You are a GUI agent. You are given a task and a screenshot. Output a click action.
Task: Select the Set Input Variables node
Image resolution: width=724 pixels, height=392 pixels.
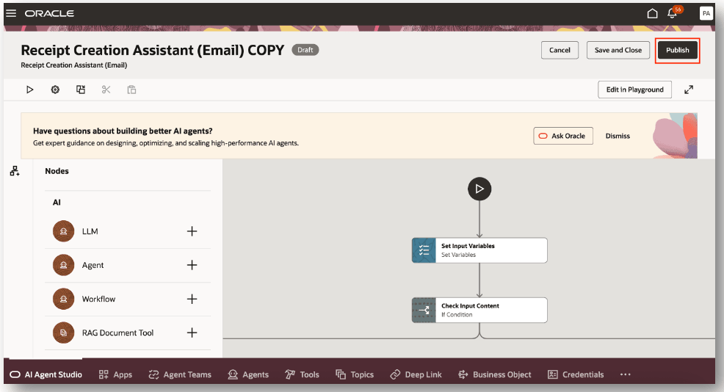pos(479,250)
